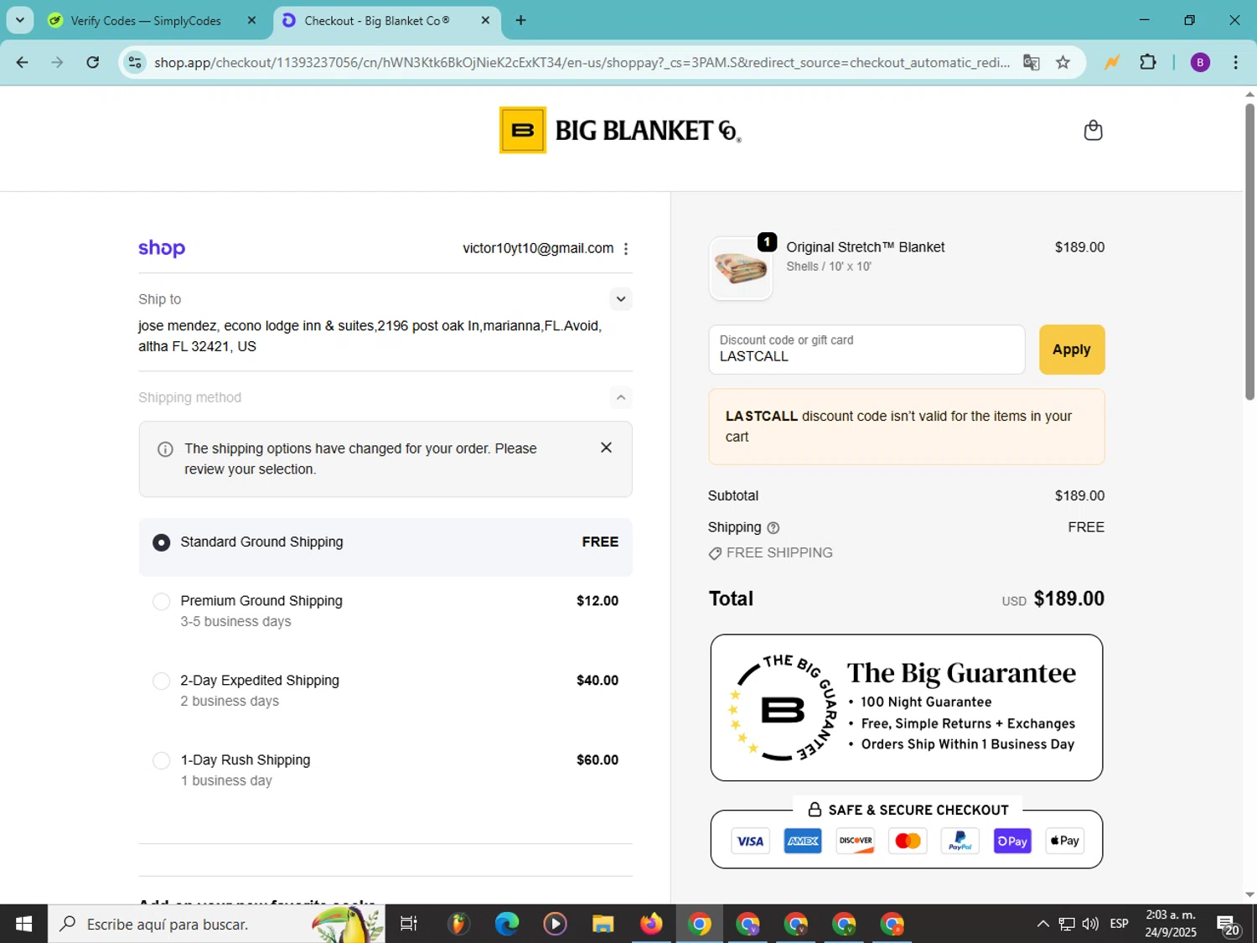
Task: Click the American Express payment icon
Action: point(803,841)
